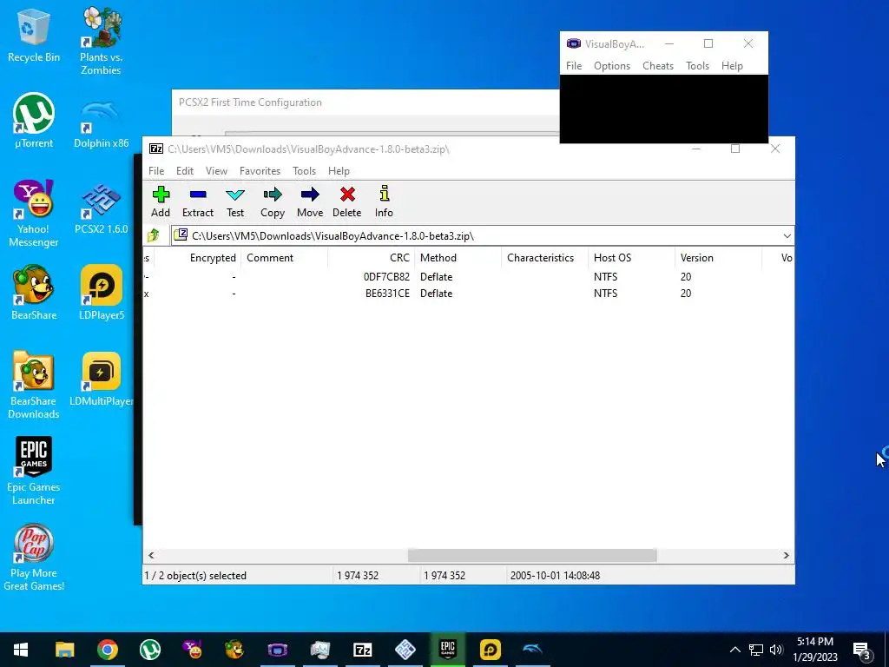
Task: Open Recycle Bin desktop icon
Action: click(x=34, y=36)
